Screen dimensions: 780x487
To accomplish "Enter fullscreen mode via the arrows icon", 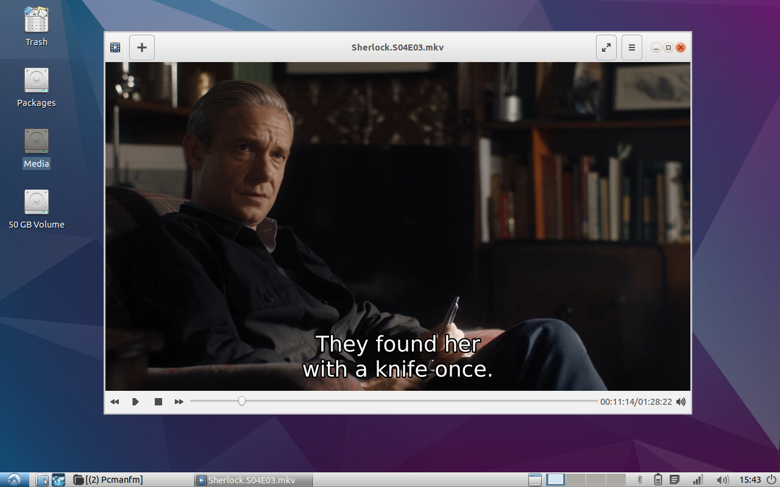I will (606, 47).
